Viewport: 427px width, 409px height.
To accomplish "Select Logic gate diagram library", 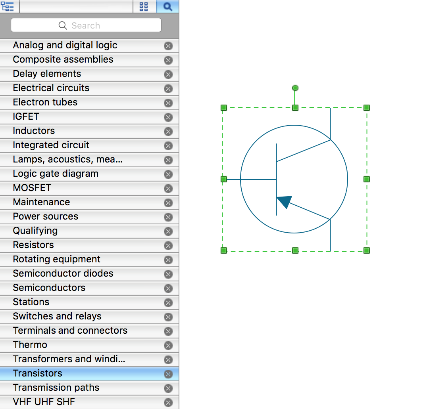I will point(89,174).
